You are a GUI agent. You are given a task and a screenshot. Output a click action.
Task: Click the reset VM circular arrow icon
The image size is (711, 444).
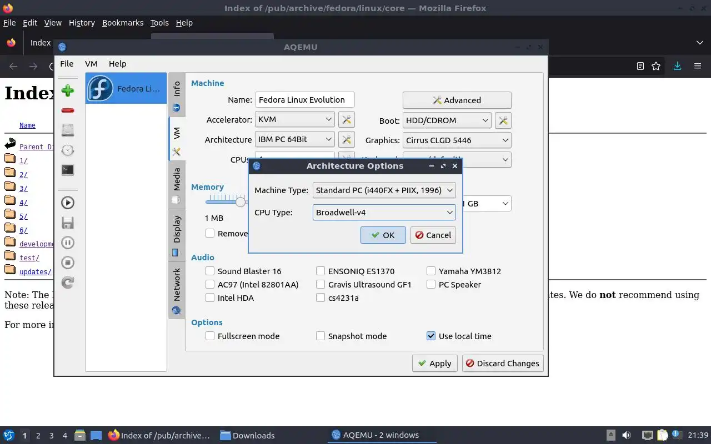point(68,282)
